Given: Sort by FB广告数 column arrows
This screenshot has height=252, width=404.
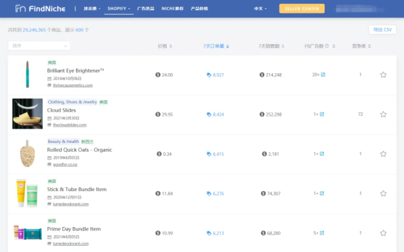Looking at the screenshot, I should [333, 46].
